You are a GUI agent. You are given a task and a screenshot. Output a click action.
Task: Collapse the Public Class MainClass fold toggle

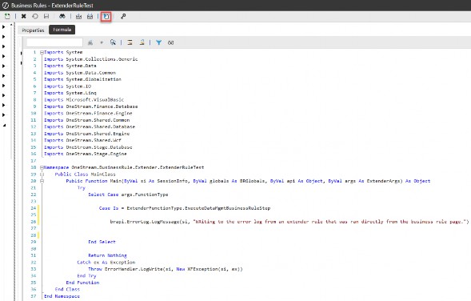coord(42,175)
